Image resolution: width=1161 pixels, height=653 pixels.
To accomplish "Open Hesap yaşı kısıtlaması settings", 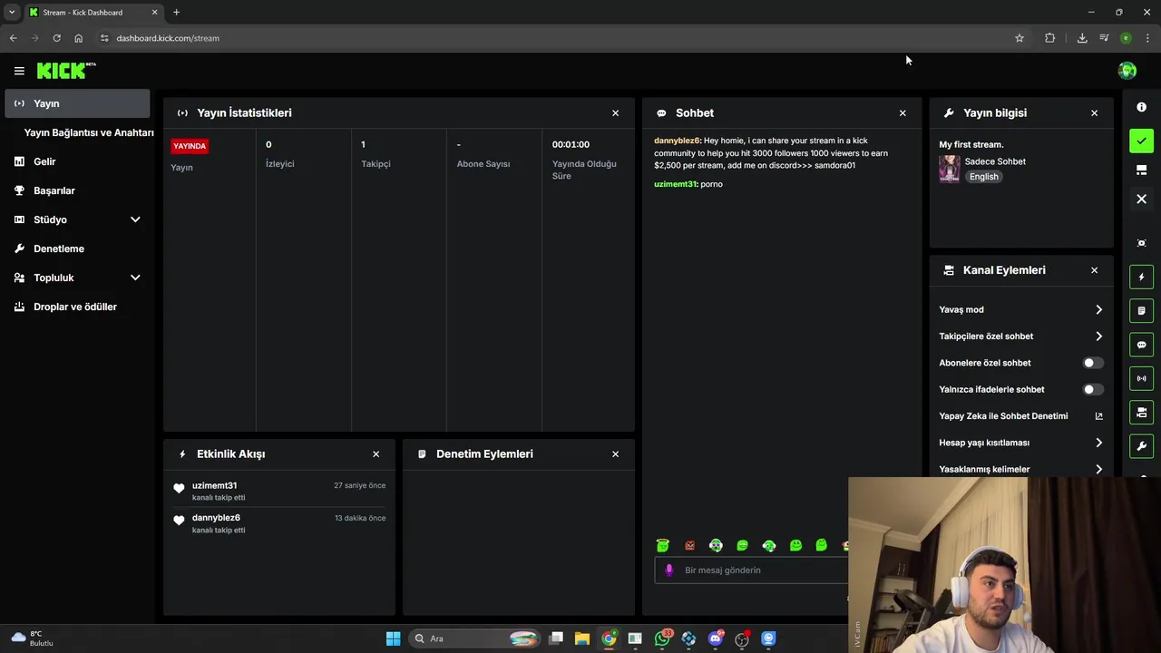I will coord(1020,443).
